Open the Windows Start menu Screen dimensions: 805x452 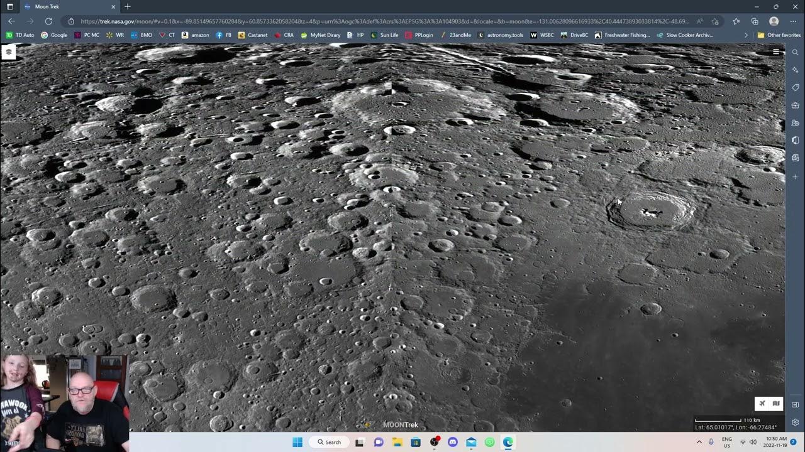click(297, 442)
